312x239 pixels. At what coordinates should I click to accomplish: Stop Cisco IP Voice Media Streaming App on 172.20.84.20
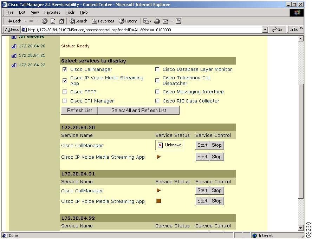click(x=217, y=157)
